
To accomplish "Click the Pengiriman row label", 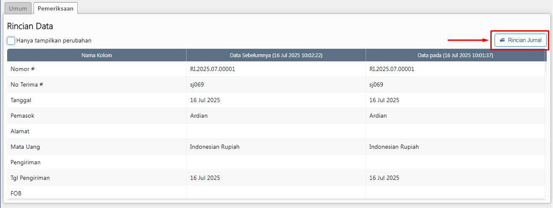I will click(x=26, y=162).
